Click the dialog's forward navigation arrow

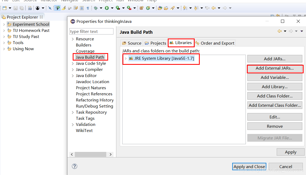click(291, 31)
